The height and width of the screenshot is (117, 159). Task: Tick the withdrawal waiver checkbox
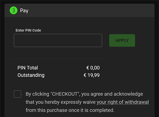coord(17,94)
